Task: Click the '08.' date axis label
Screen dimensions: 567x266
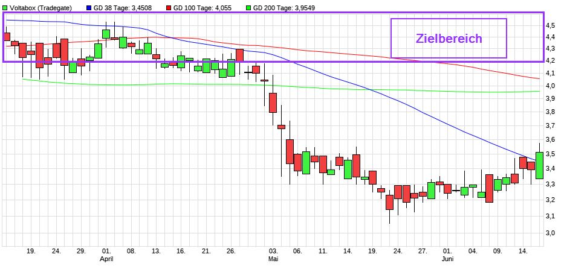Action: pos(131,251)
